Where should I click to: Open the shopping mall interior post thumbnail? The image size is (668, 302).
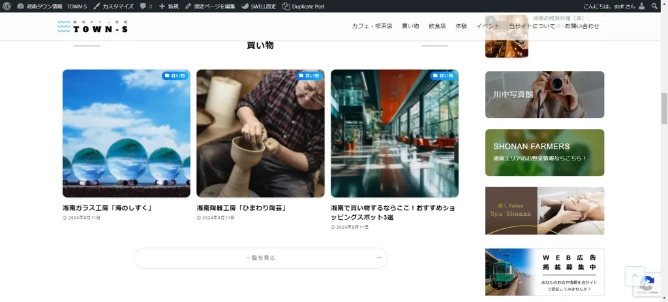click(395, 133)
